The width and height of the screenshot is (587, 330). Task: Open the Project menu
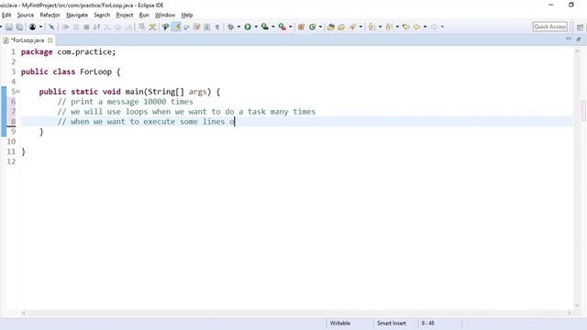pyautogui.click(x=125, y=15)
